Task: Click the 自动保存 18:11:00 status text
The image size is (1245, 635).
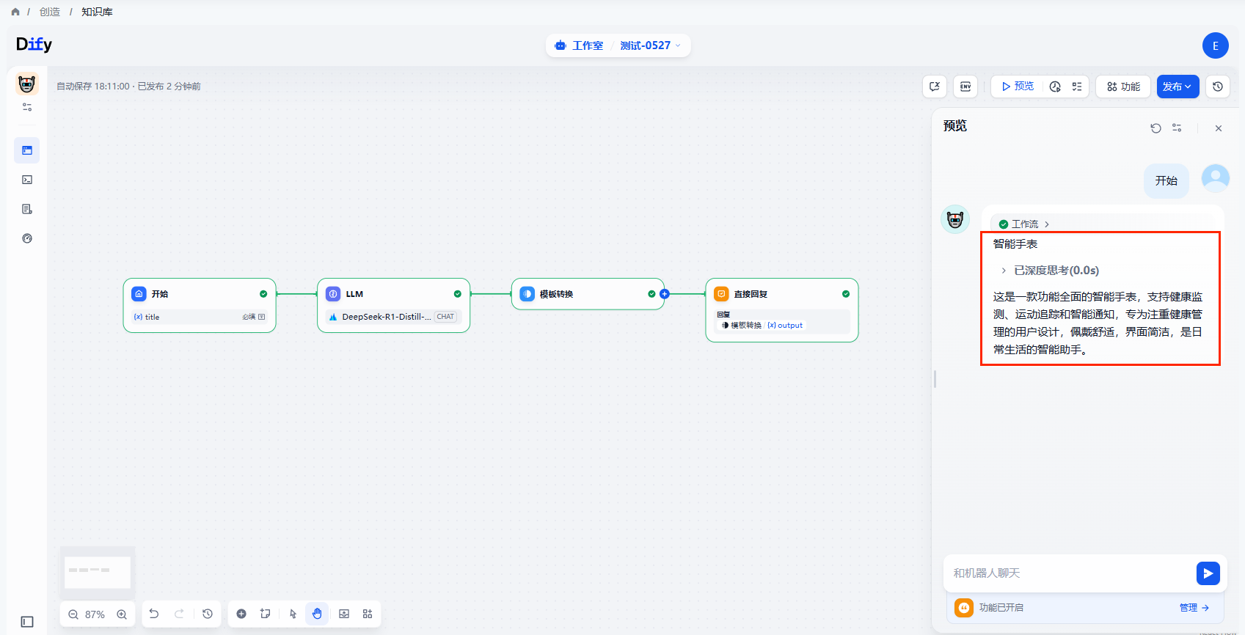Action: pos(93,87)
